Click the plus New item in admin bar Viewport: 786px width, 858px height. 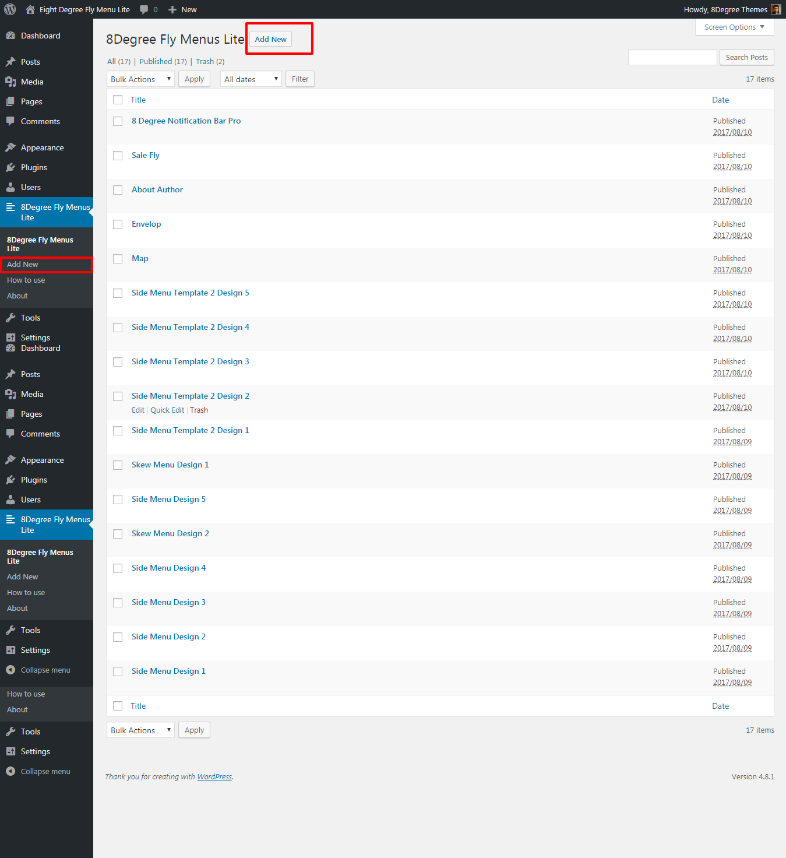coord(182,9)
